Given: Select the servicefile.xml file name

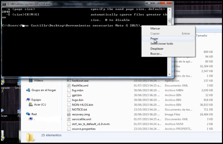Looking at the screenshot, I should (x=81, y=119).
